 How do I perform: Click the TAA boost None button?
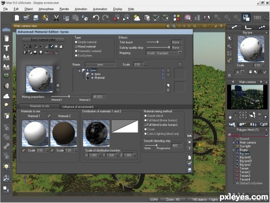click(176, 42)
